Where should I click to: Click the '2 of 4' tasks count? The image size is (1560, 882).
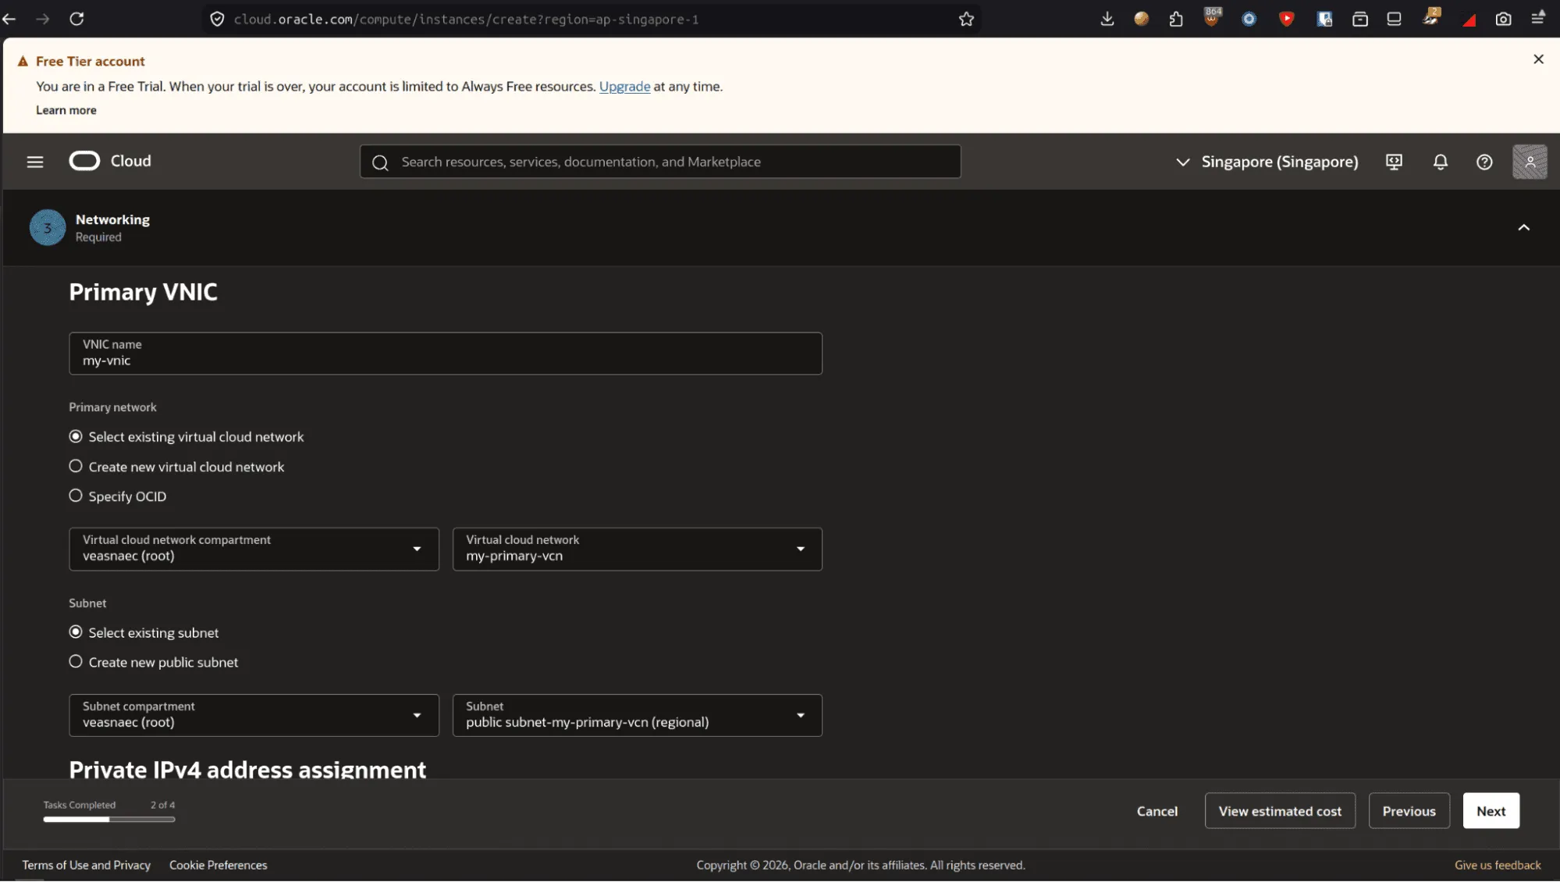pyautogui.click(x=162, y=805)
